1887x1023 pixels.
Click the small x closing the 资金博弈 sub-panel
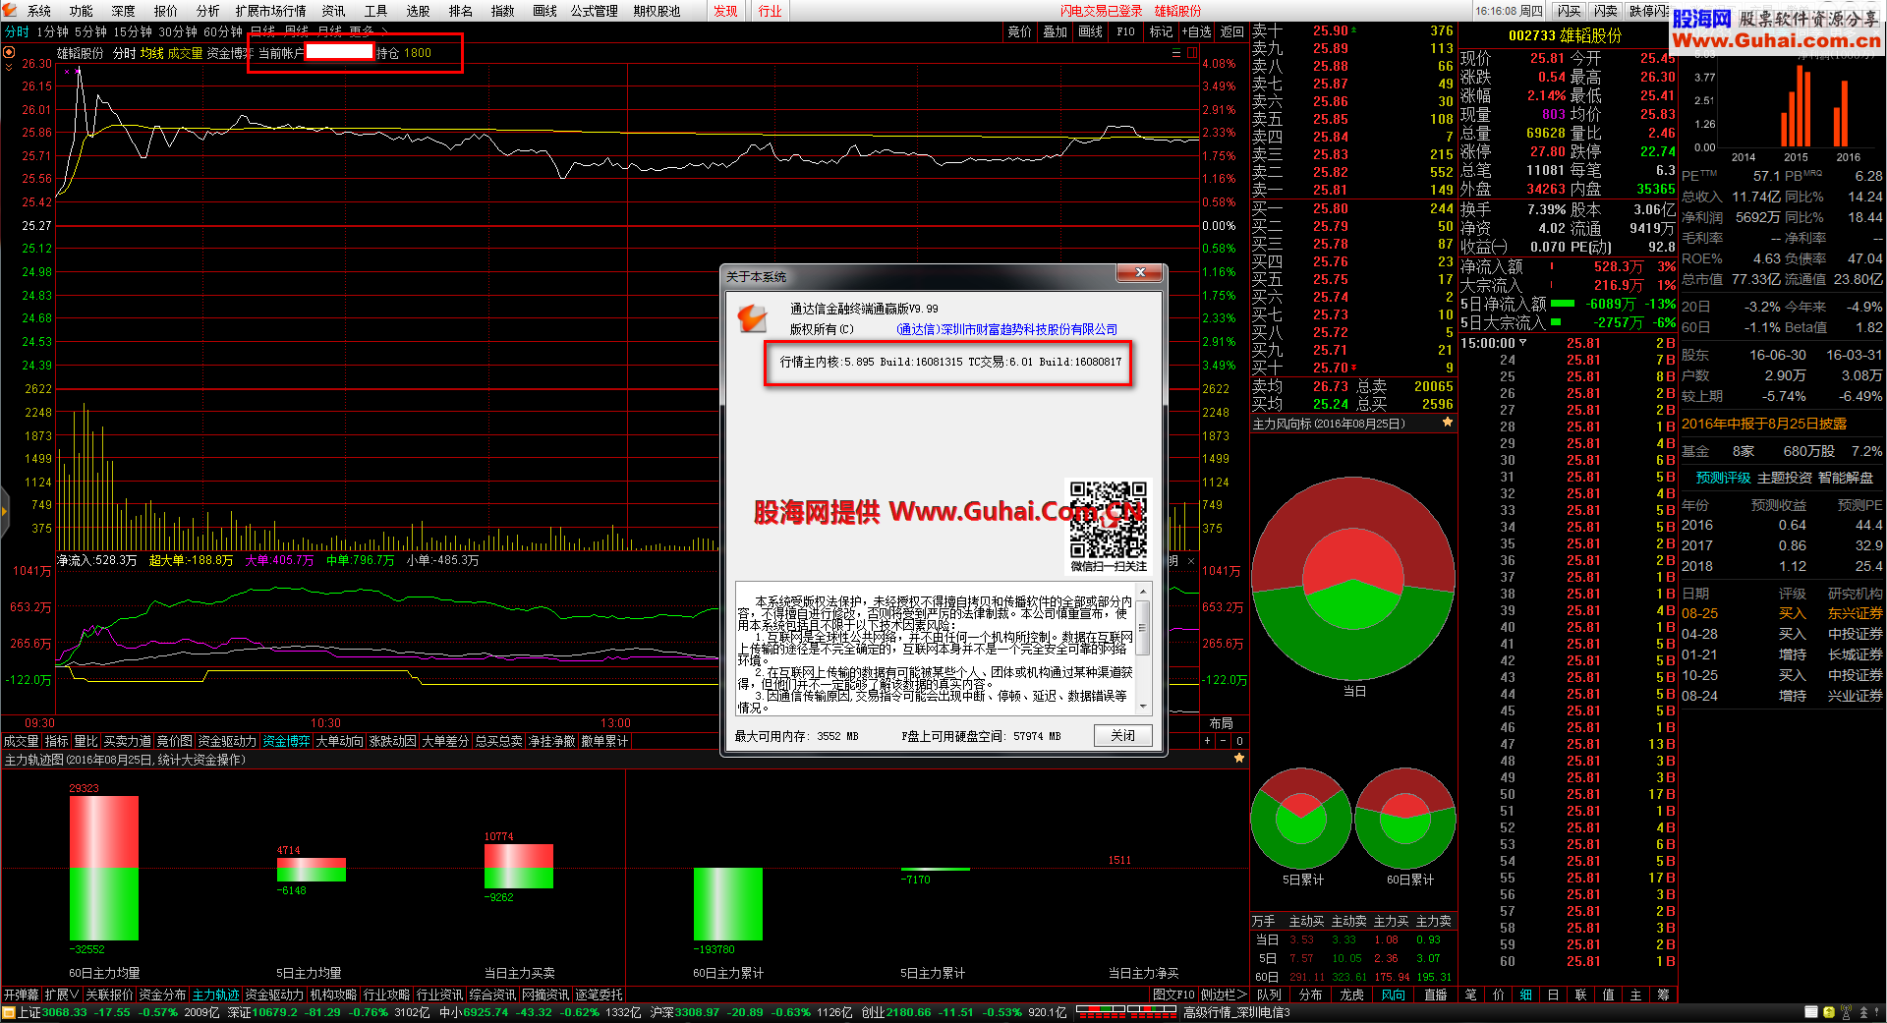point(1191,561)
